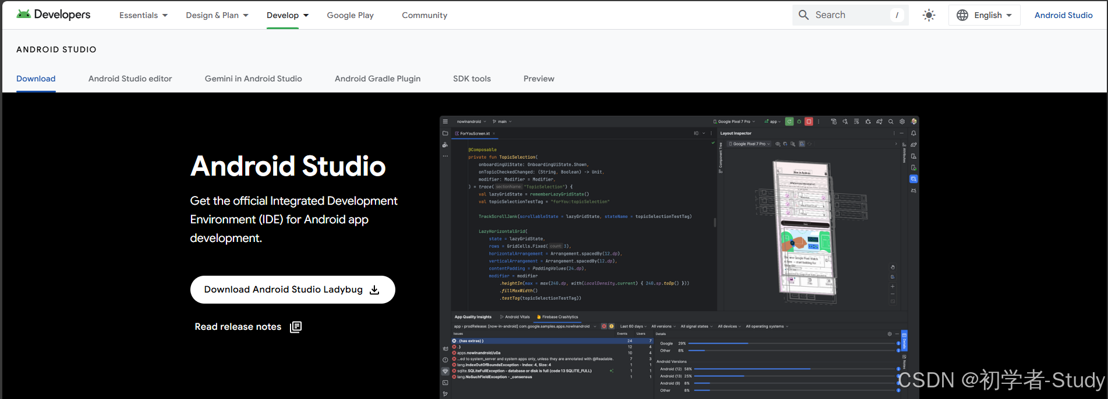1108x399 pixels.
Task: Click the hamburger main menu in IDE screenshot
Action: pos(445,122)
